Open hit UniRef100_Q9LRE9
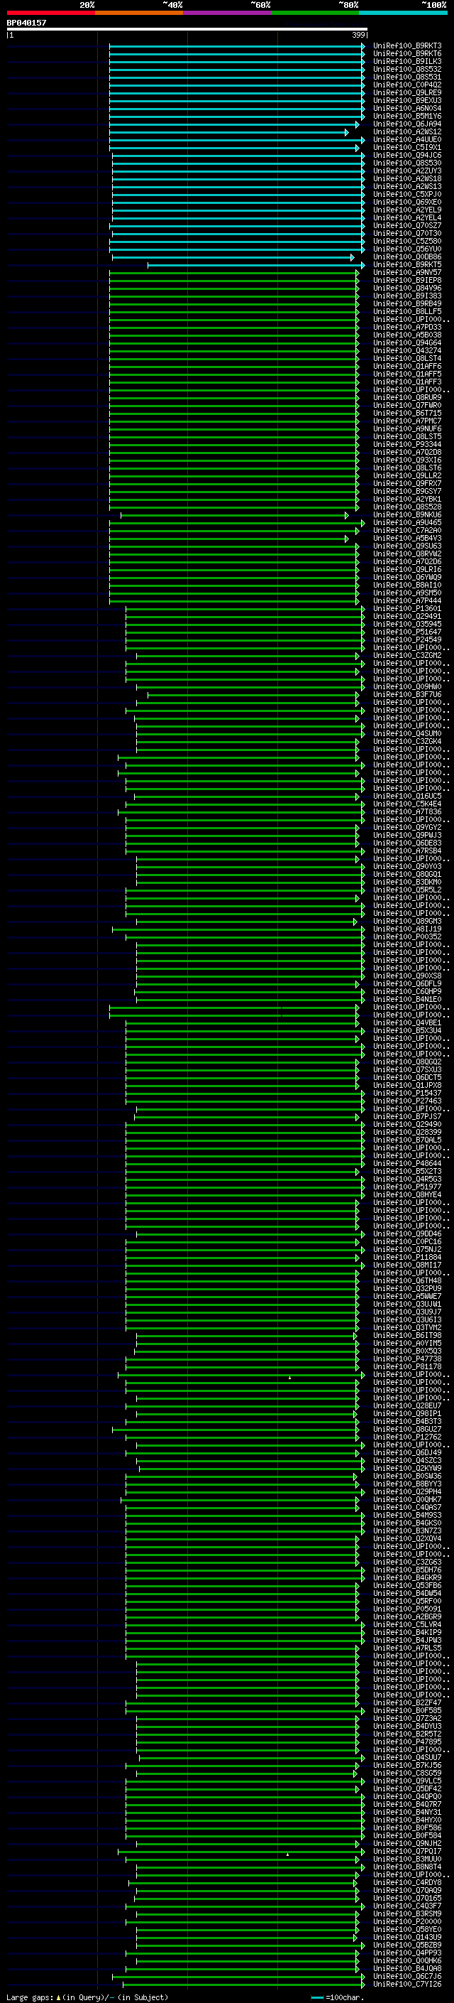Image resolution: width=454 pixels, height=2003 pixels. pyautogui.click(x=407, y=92)
